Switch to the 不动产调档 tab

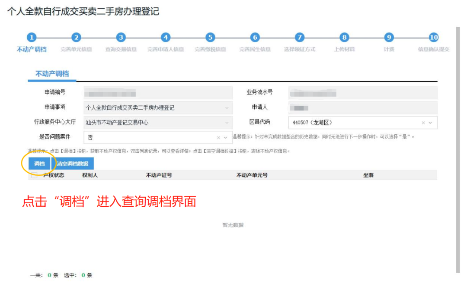point(52,73)
